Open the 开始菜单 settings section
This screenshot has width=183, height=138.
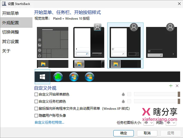[x=16, y=13]
